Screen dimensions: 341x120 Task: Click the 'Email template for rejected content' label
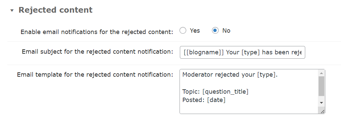[x=95, y=75]
